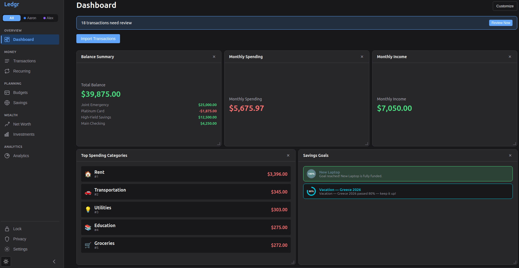Click Import Transactions

point(98,39)
